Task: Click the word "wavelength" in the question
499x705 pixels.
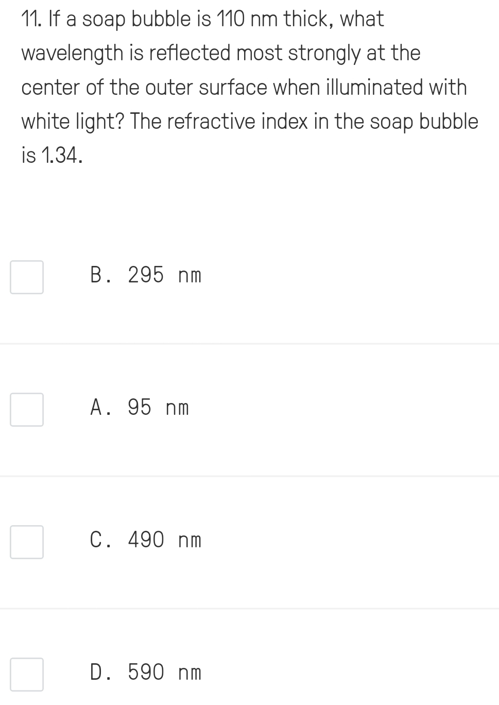Action: [x=72, y=54]
